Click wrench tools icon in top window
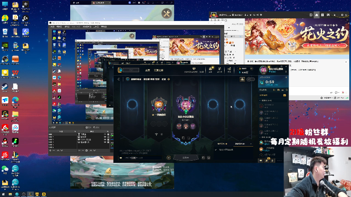This screenshot has height=197, width=351. point(167,14)
